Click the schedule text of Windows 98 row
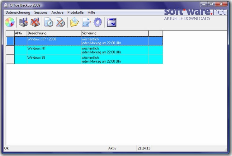 (x=101, y=60)
